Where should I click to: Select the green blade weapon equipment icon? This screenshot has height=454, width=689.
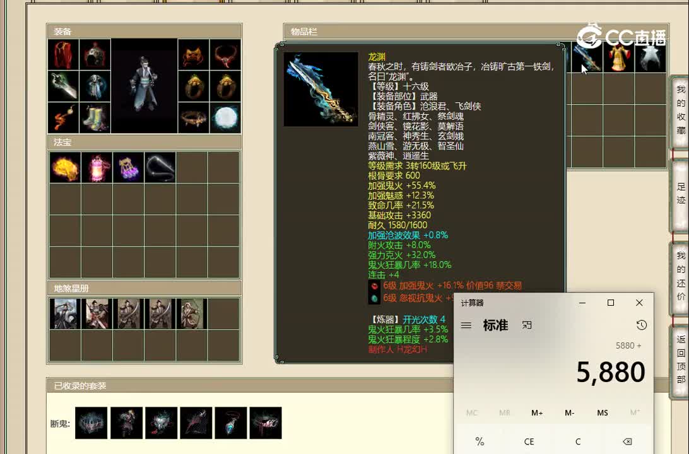[64, 86]
